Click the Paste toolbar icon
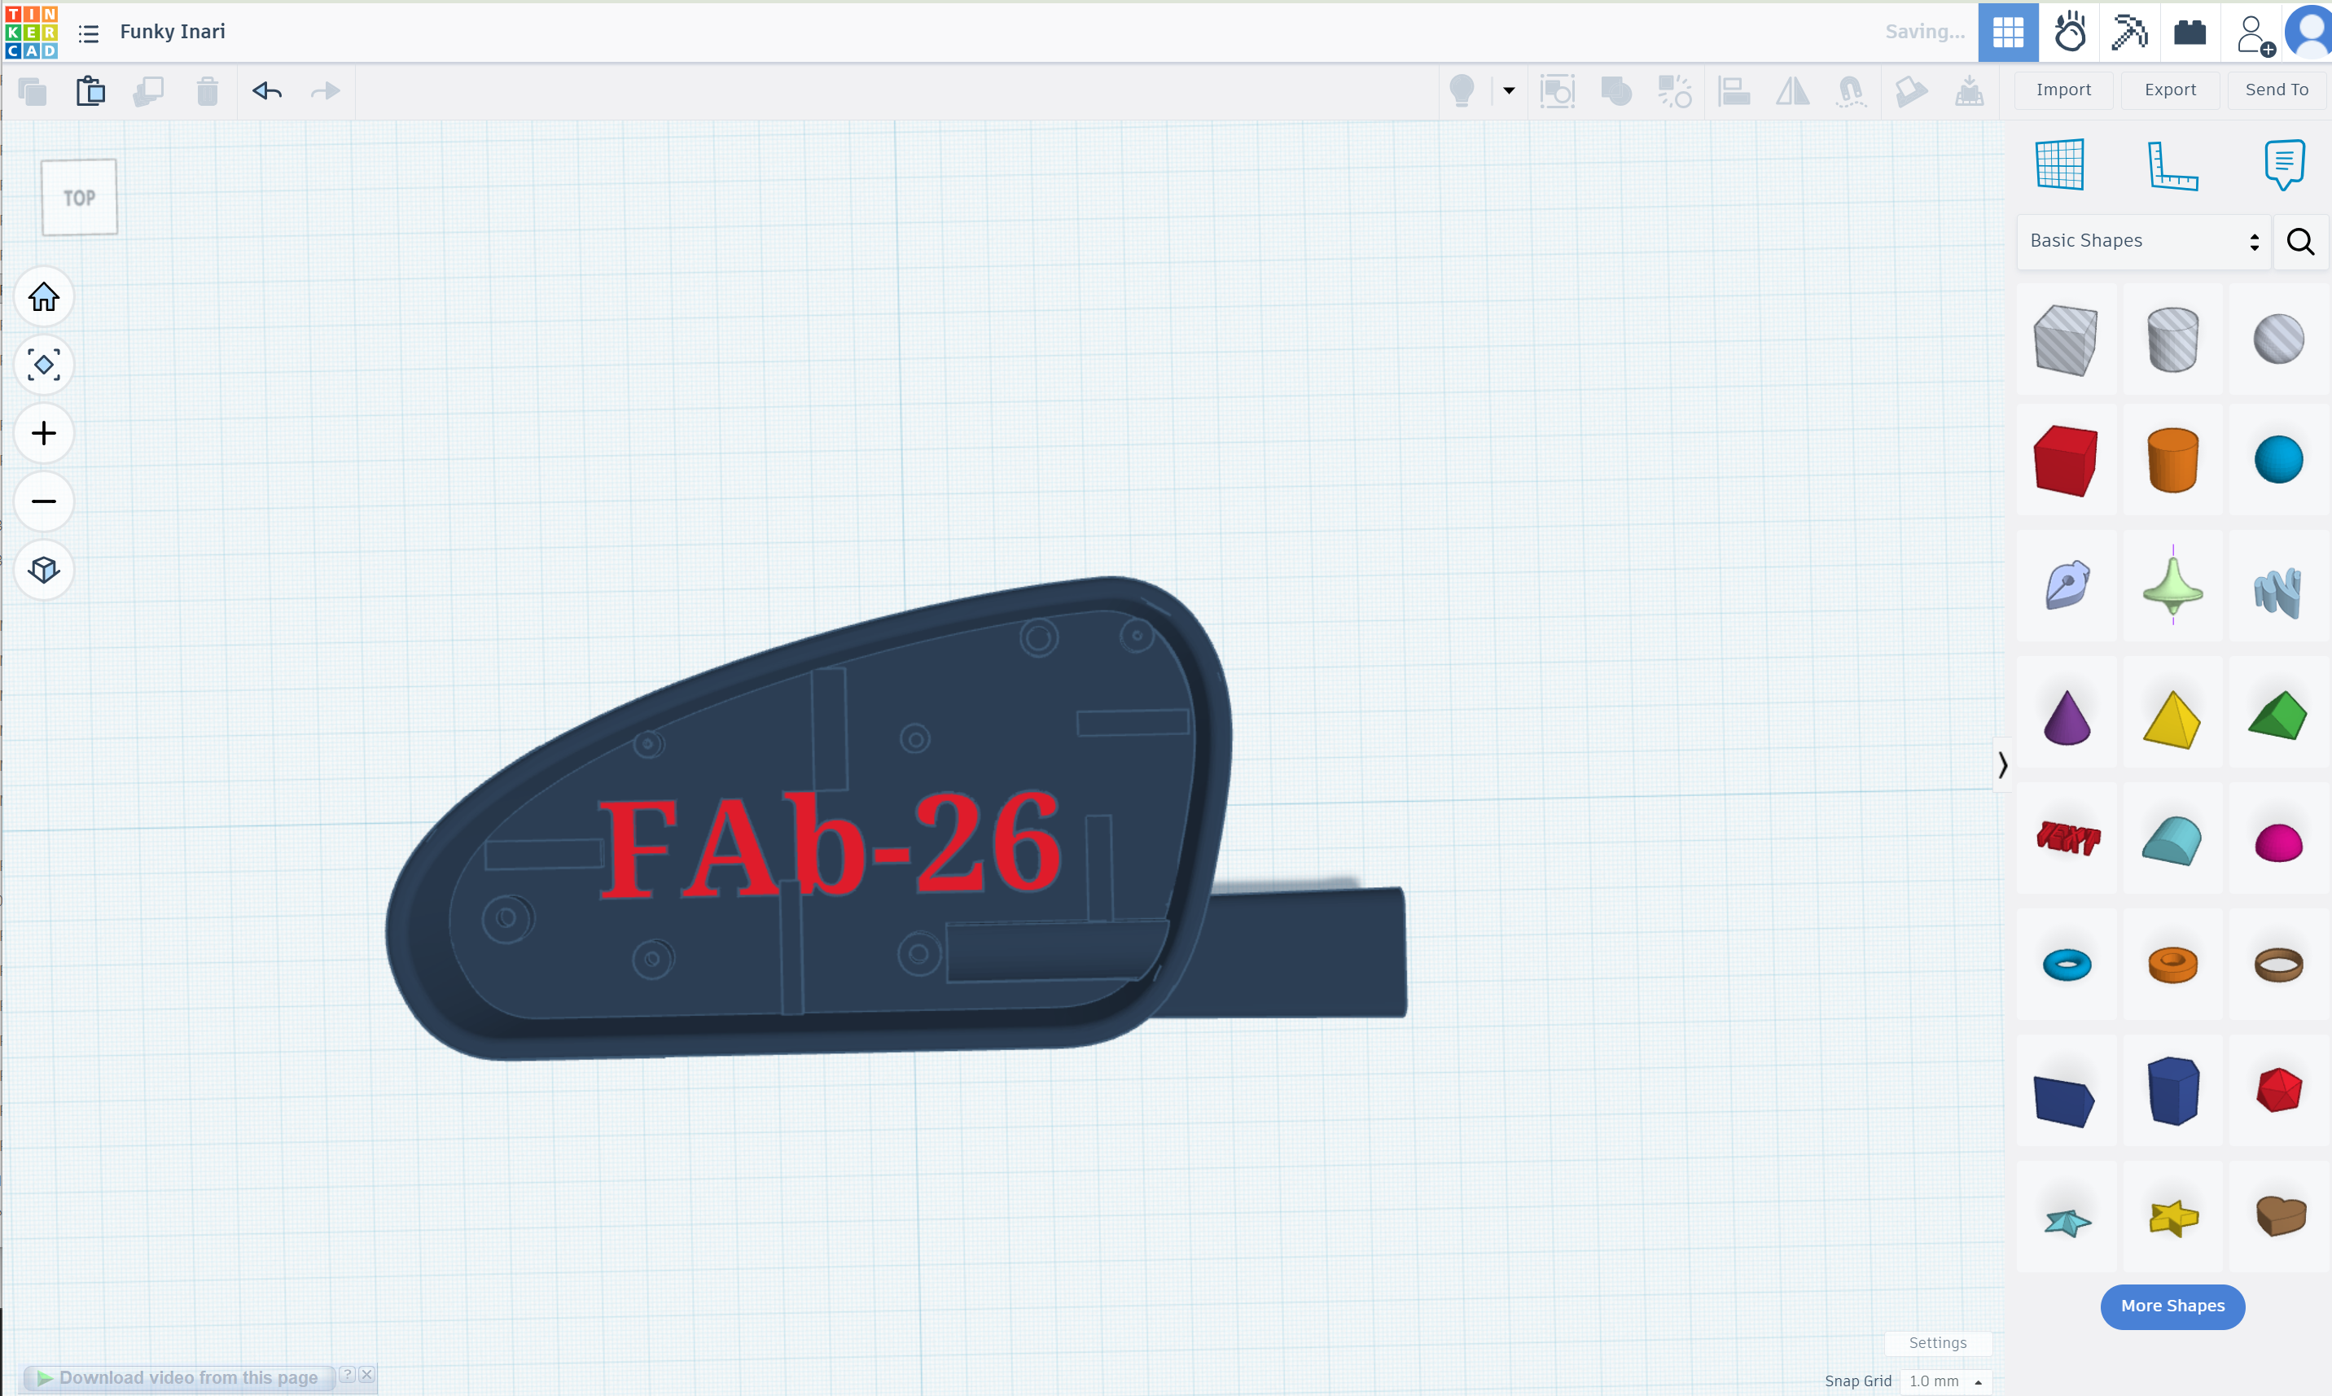The image size is (2332, 1396). [91, 91]
